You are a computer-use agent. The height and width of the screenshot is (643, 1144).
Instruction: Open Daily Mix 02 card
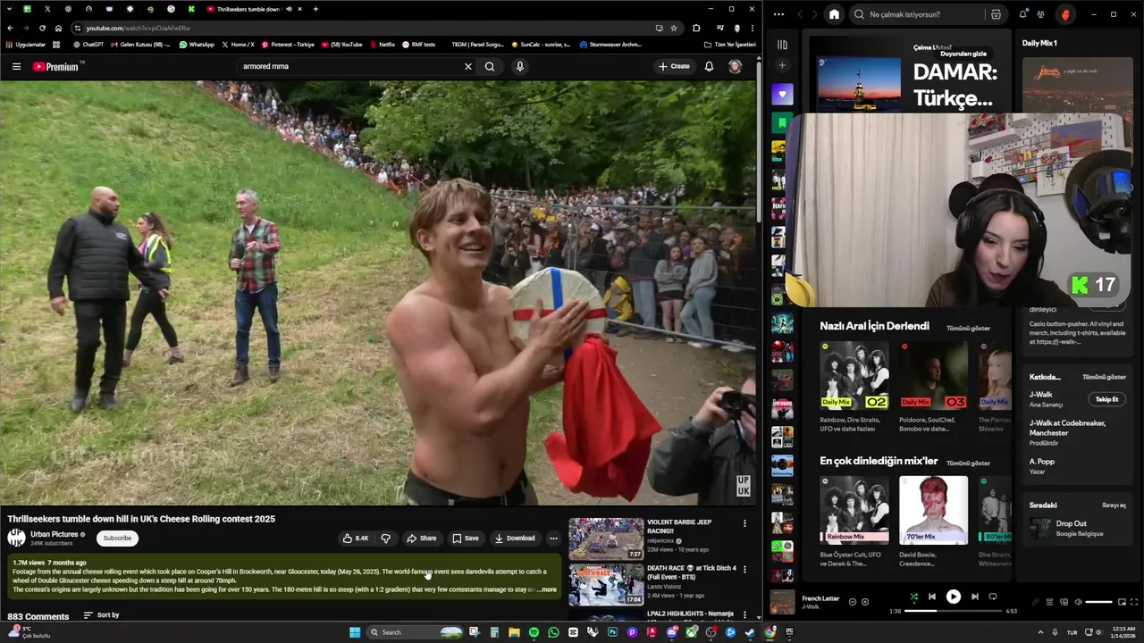tap(854, 386)
